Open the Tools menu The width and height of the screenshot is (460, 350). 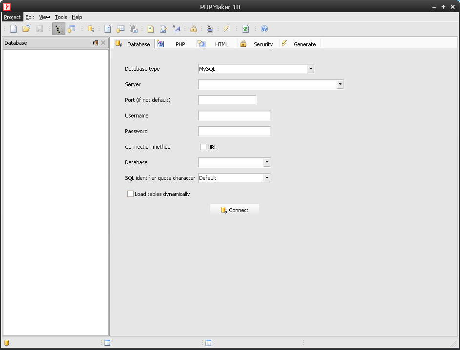[x=61, y=17]
